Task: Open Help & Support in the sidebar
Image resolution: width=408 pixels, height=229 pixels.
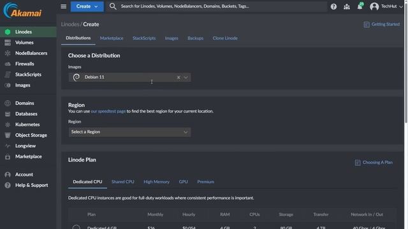Action: 31,185
